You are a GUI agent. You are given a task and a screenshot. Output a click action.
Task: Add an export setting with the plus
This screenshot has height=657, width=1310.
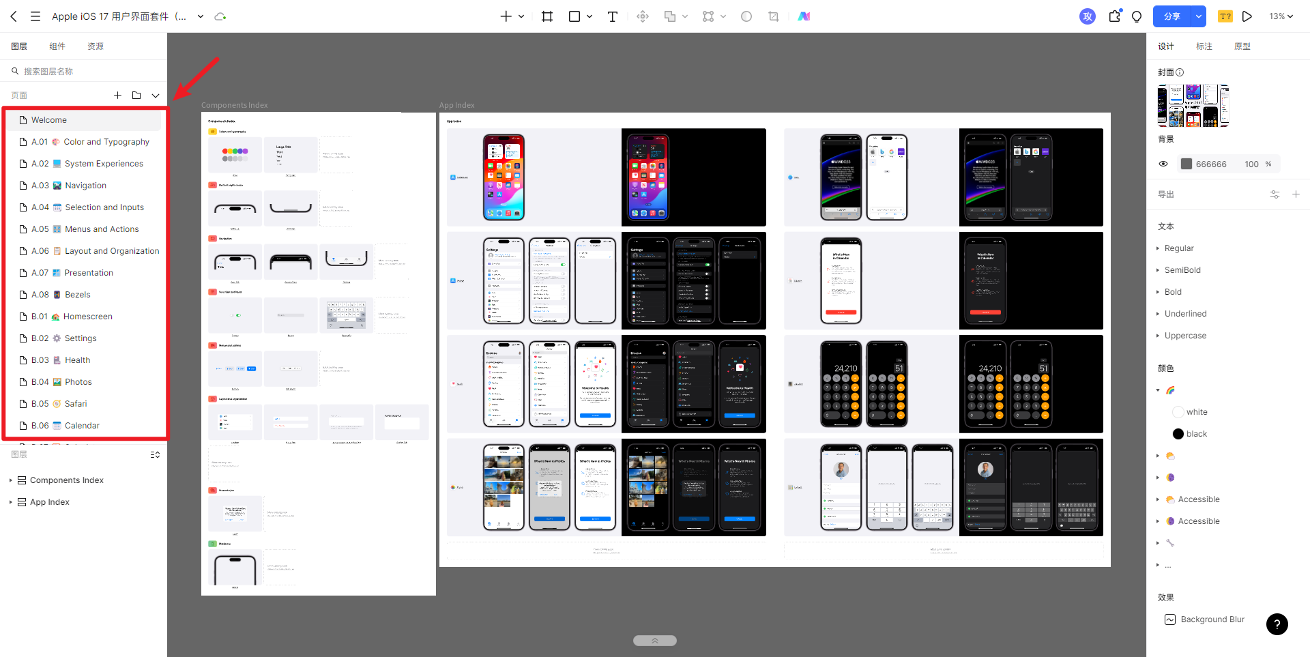click(x=1296, y=194)
